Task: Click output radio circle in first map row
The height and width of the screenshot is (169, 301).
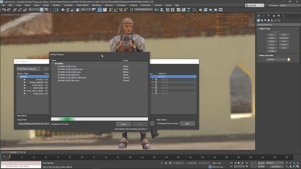Action: 156,79
